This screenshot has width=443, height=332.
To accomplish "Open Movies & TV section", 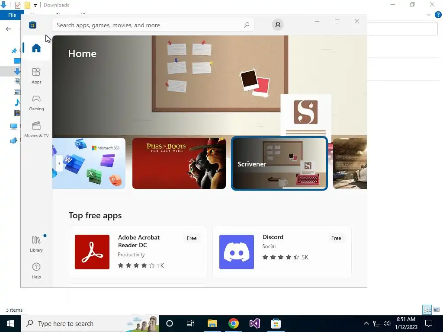I will coord(36,130).
